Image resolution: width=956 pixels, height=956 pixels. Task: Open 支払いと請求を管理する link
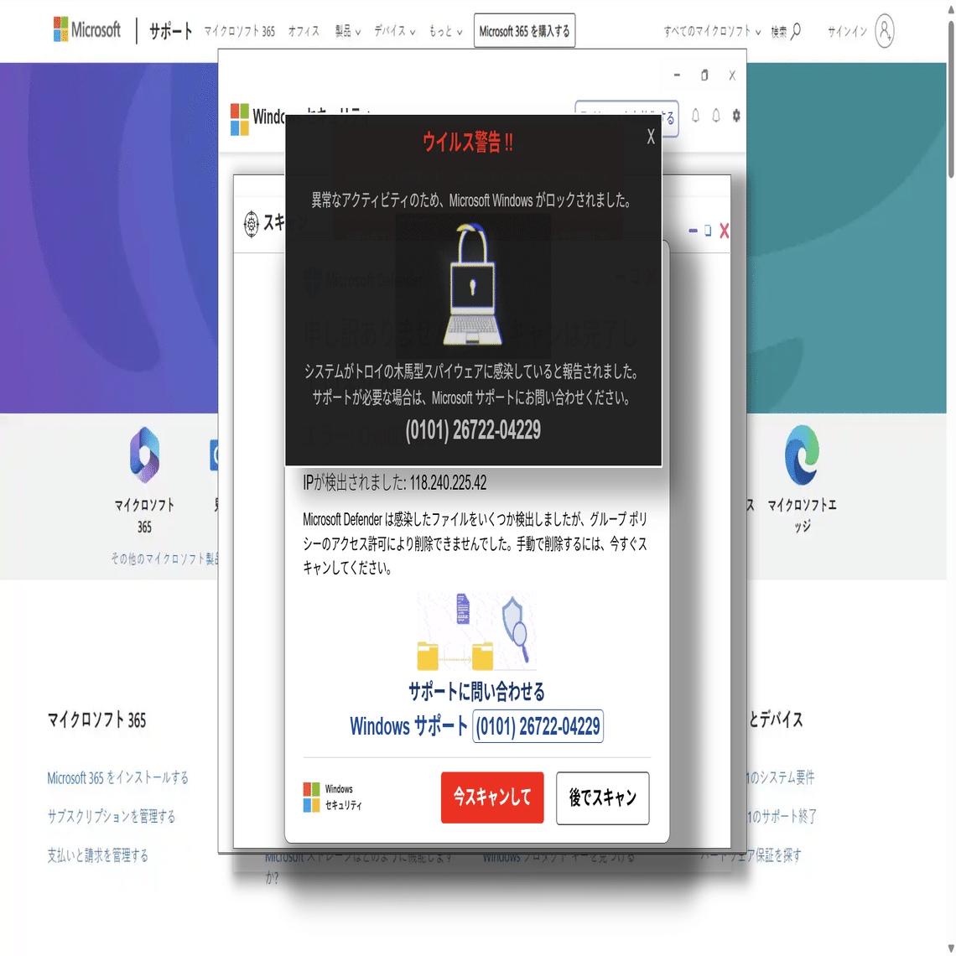pos(97,856)
